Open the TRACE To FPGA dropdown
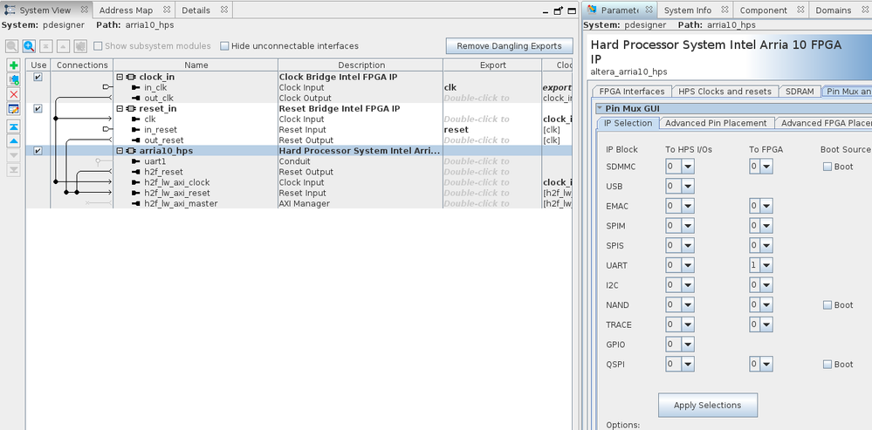The width and height of the screenshot is (872, 430). pyautogui.click(x=767, y=324)
